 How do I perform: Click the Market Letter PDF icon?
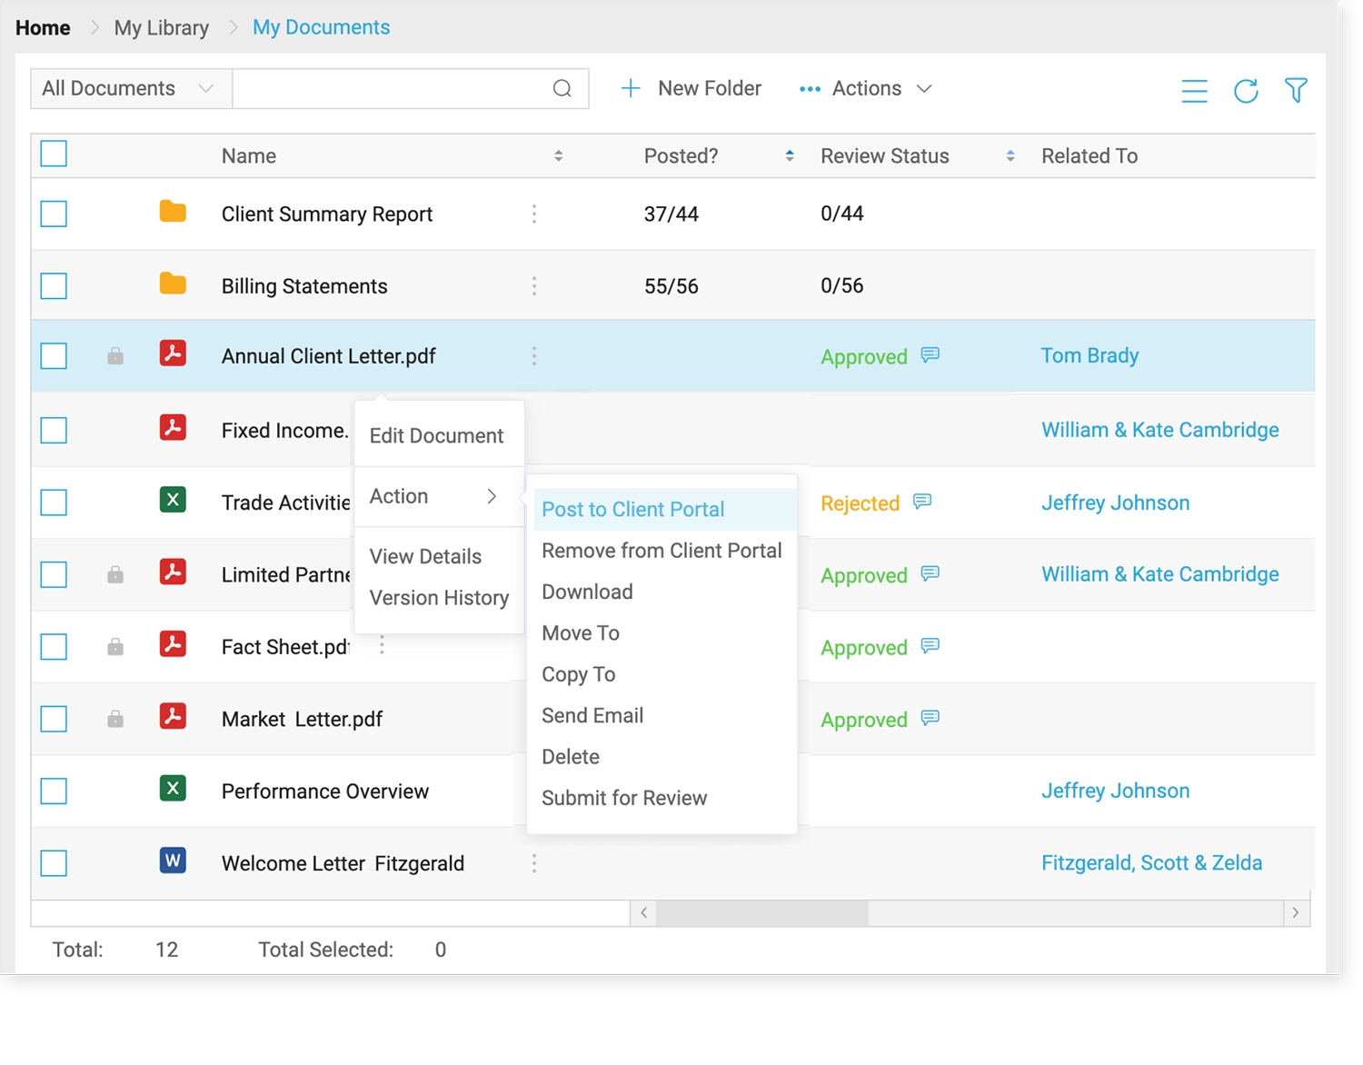[x=173, y=716]
